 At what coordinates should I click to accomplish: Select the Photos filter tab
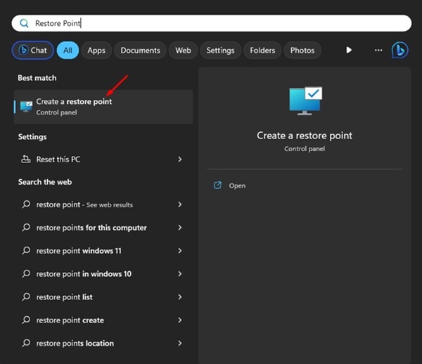click(302, 51)
